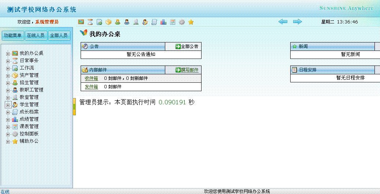Expand the 教室管理 tree node

point(8,98)
